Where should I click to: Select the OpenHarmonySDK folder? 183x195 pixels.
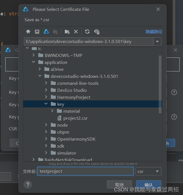coord(76,139)
